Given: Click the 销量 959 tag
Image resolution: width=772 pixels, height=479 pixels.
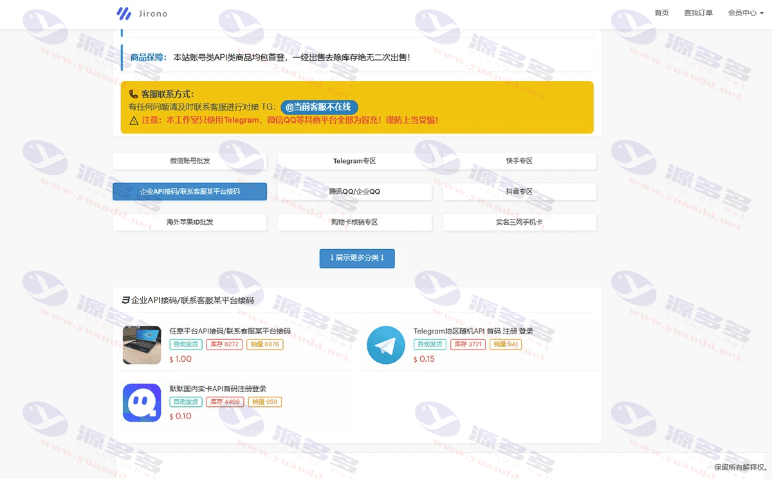Looking at the screenshot, I should click(x=264, y=402).
